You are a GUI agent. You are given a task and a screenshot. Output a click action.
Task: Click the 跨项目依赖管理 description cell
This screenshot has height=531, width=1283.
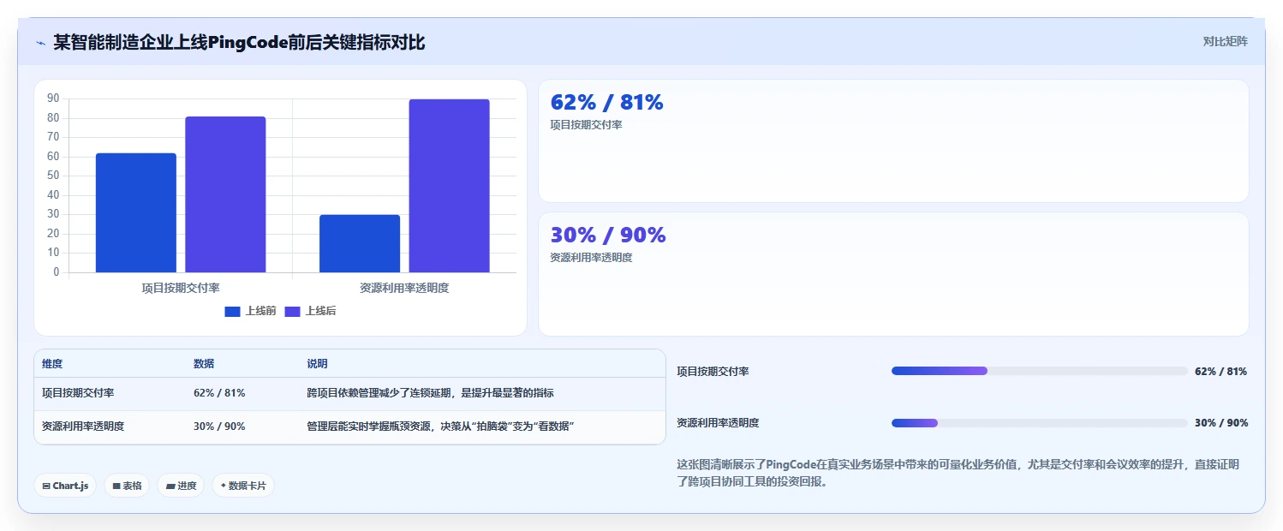pyautogui.click(x=430, y=393)
